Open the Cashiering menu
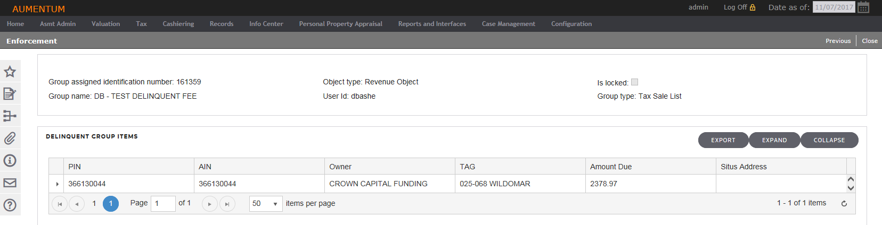 (178, 24)
